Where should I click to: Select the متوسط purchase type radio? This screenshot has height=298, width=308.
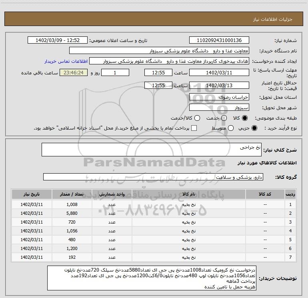(231, 128)
